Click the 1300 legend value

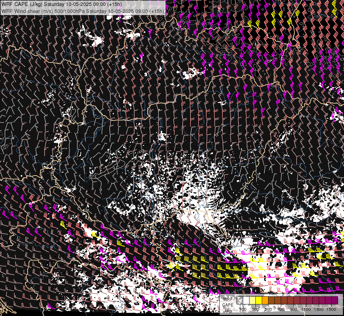(x=319, y=309)
